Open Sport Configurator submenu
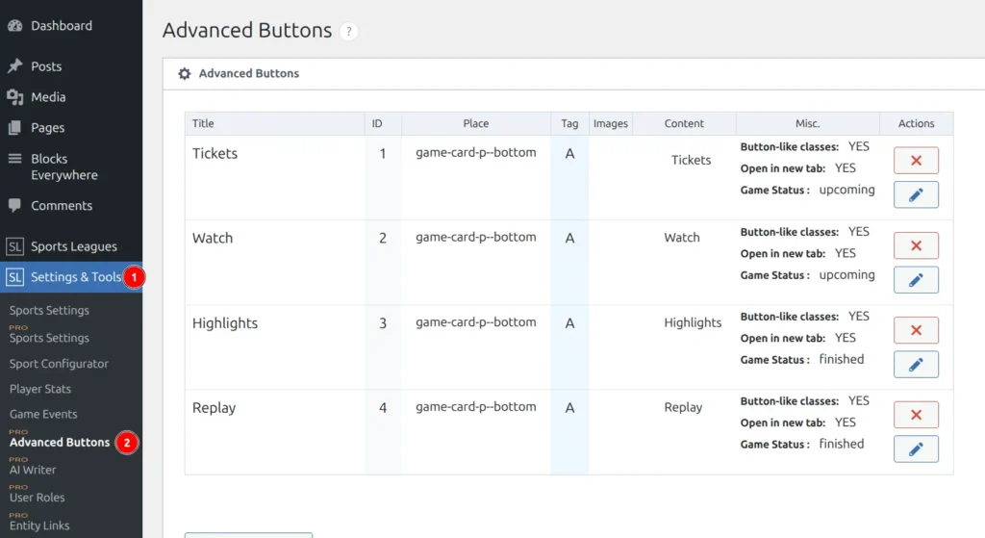Image resolution: width=985 pixels, height=538 pixels. click(59, 364)
